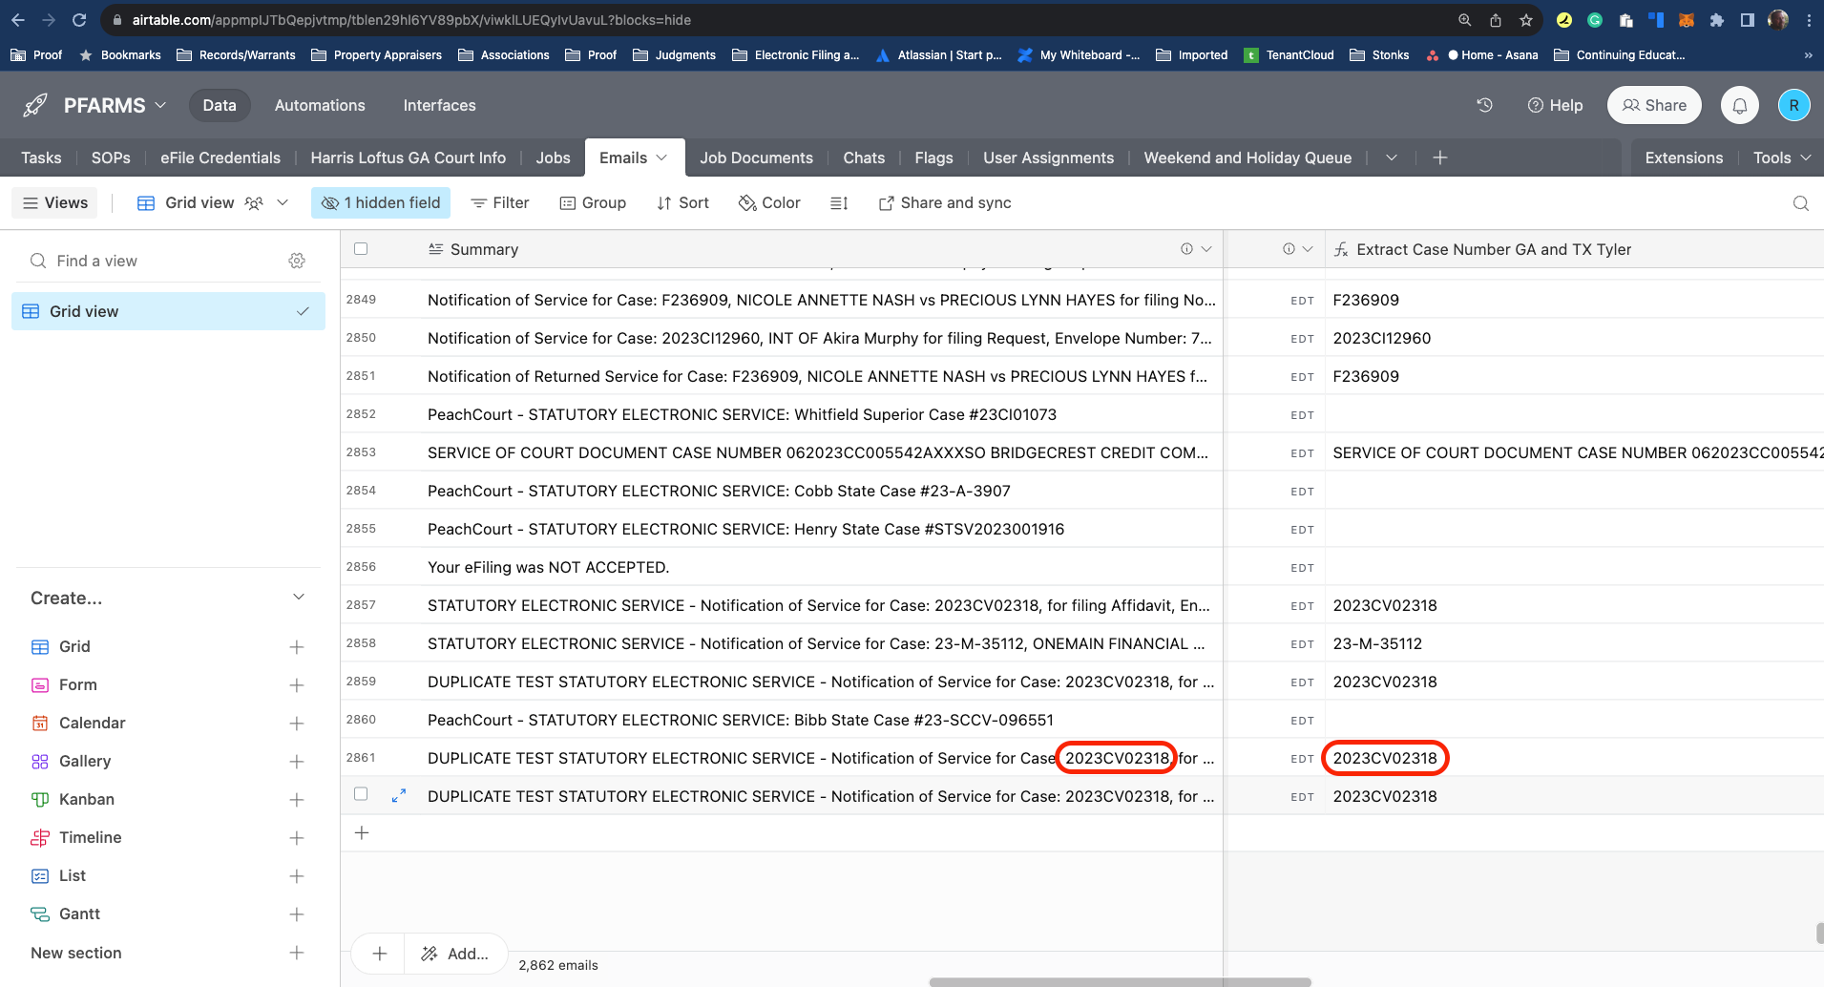Open the Color options button

pos(769,203)
